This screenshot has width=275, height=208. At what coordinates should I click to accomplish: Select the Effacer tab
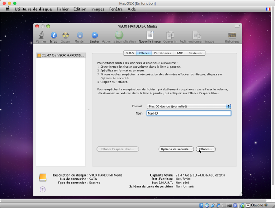144,53
